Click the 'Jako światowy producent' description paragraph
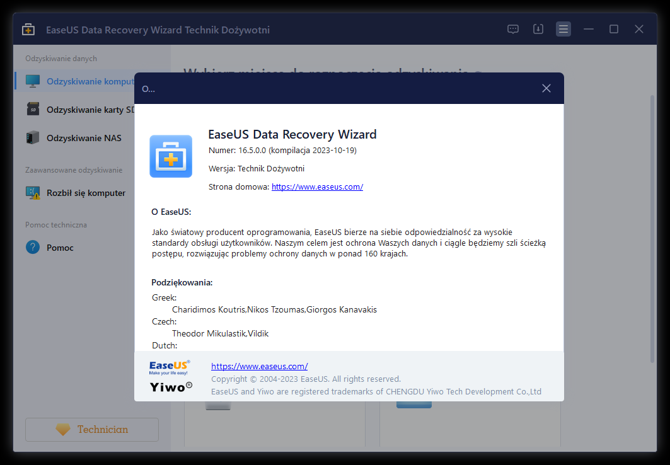This screenshot has width=670, height=465. tap(349, 243)
